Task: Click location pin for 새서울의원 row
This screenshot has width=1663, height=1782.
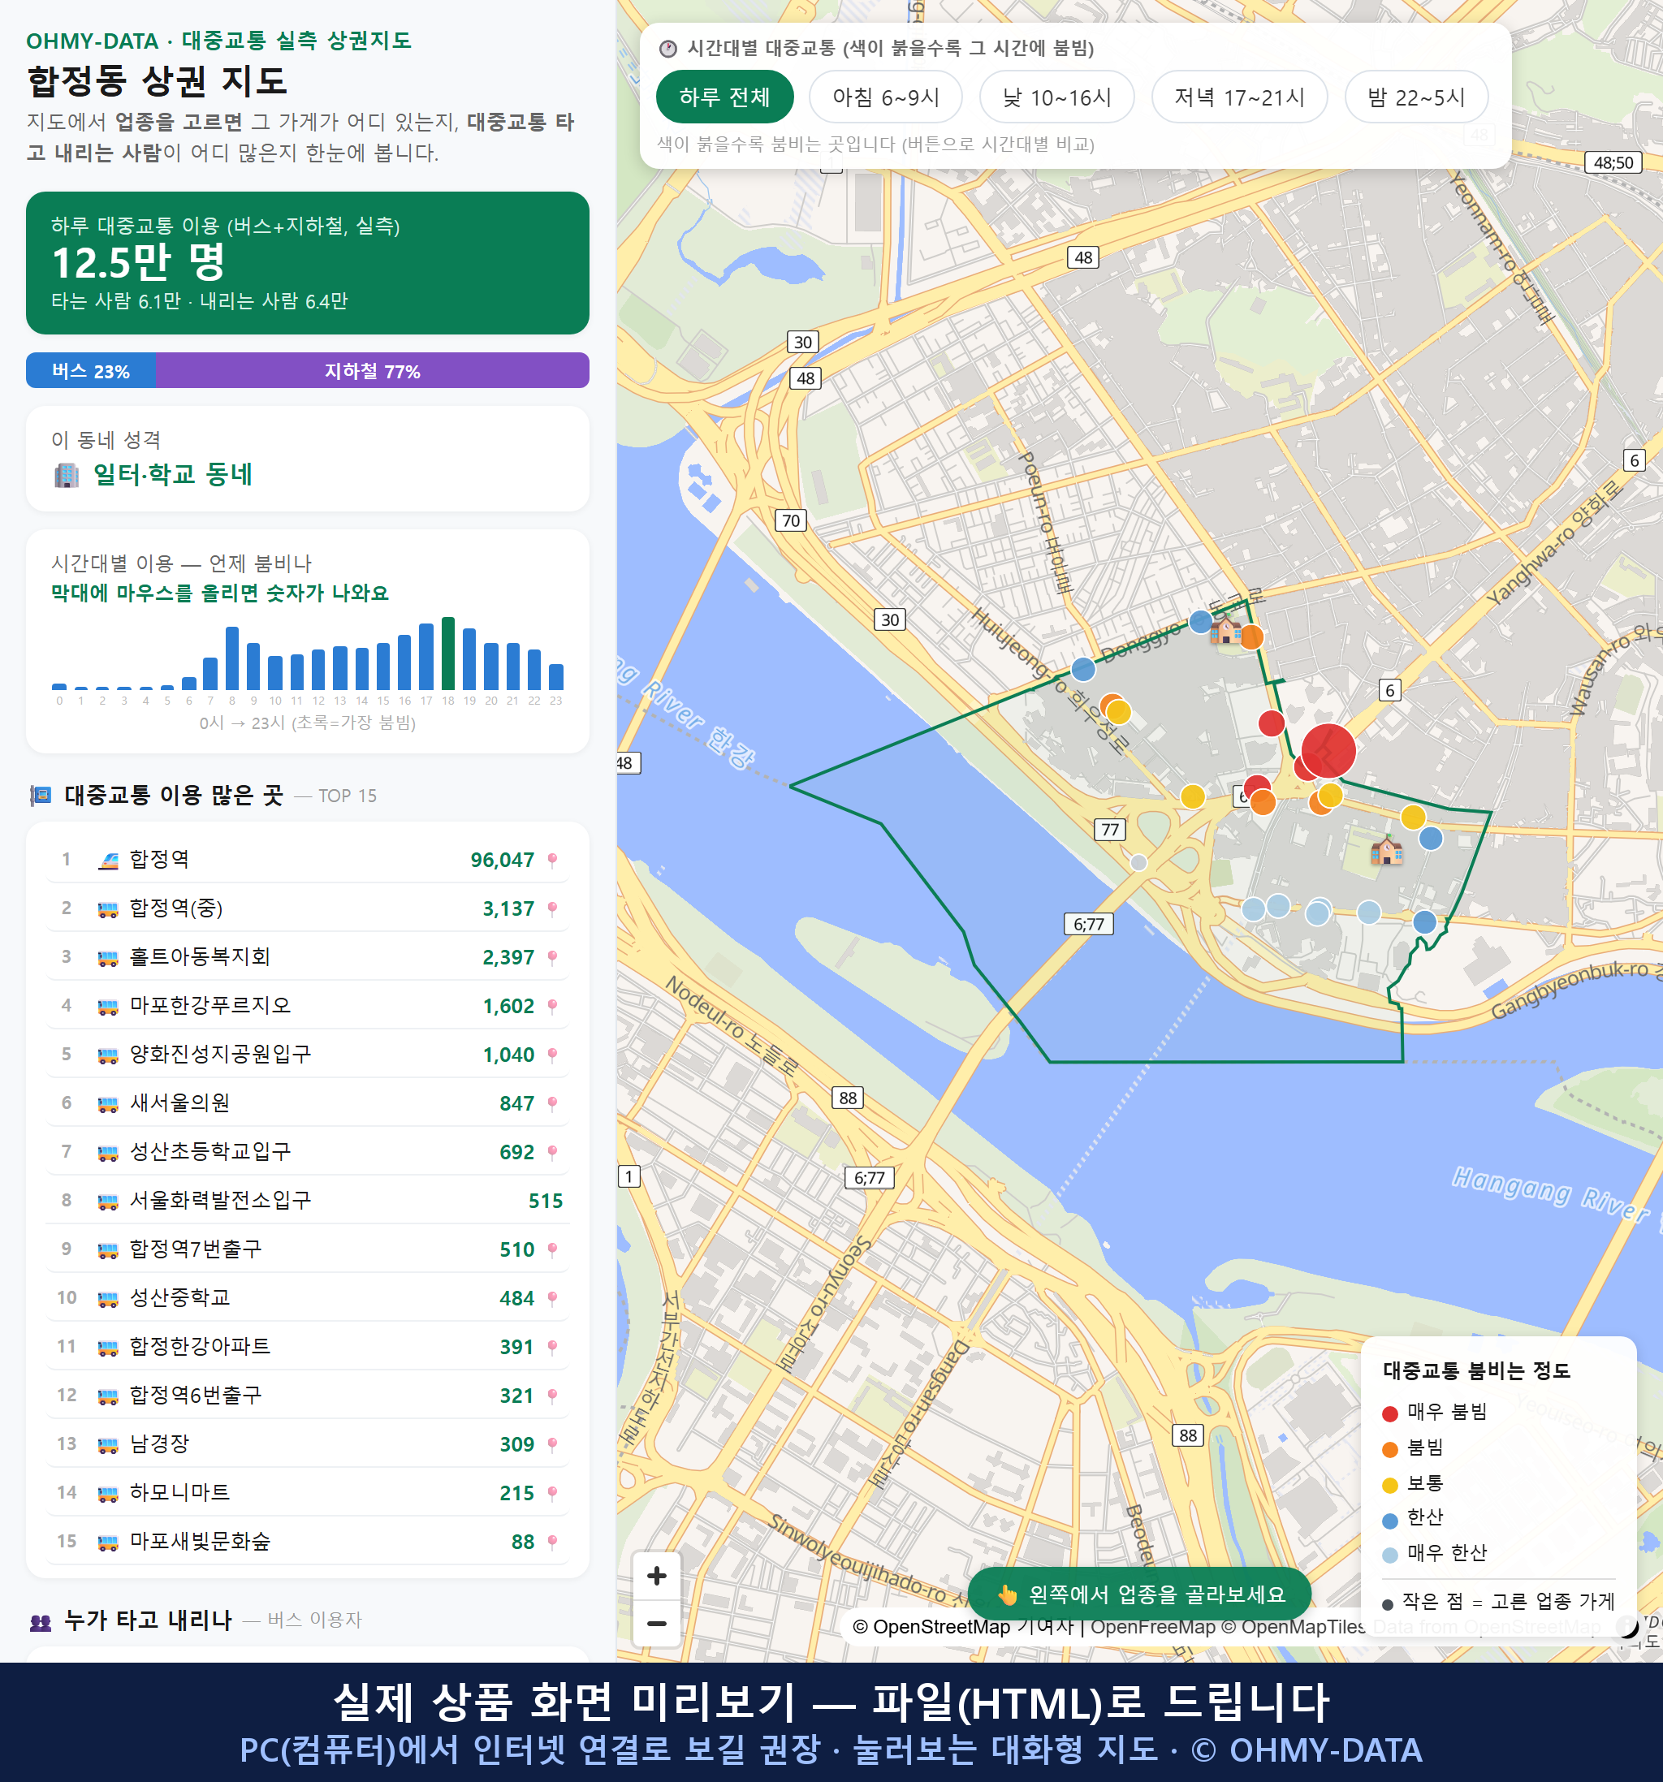Action: click(x=552, y=1103)
